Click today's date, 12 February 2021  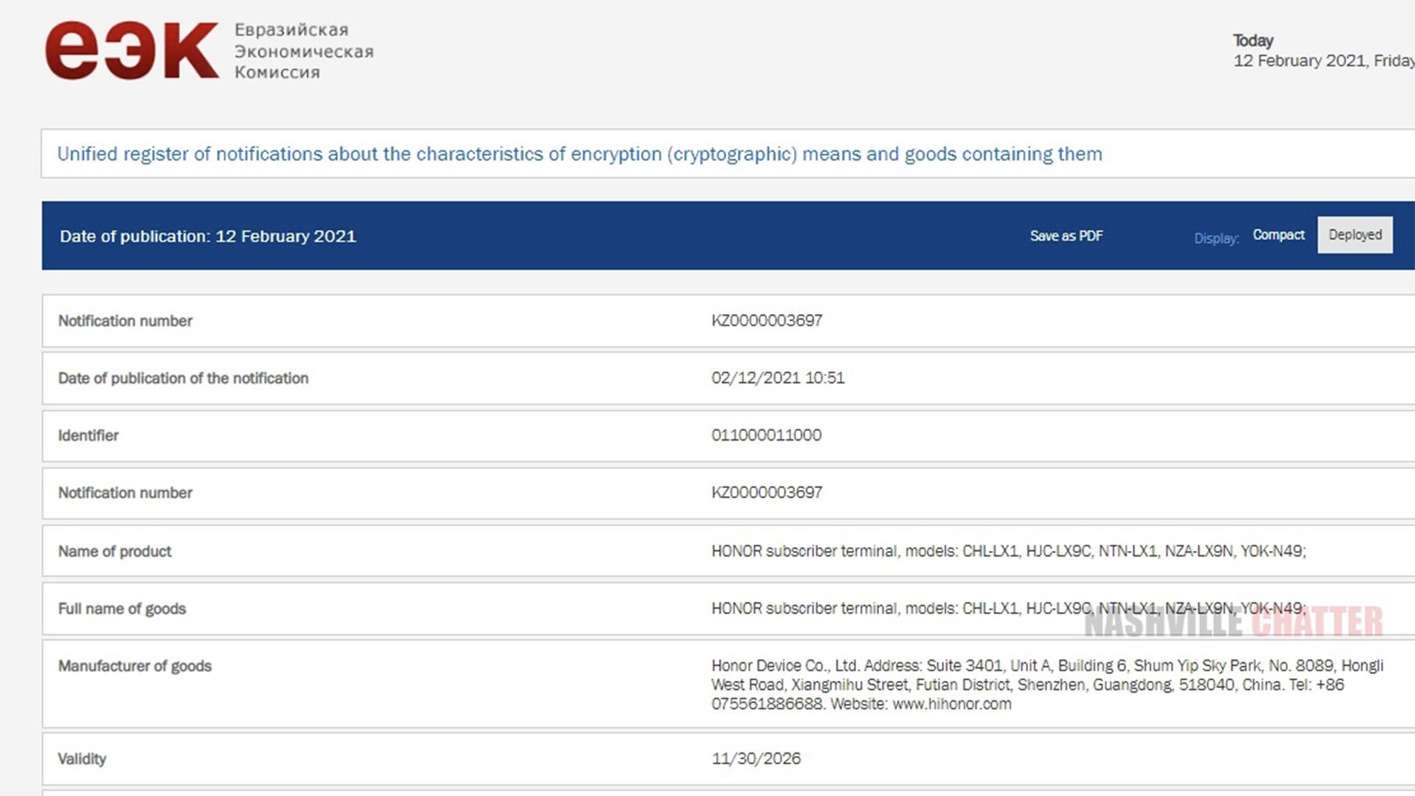[x=1322, y=61]
